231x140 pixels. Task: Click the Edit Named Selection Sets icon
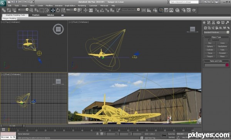[x=118, y=10]
